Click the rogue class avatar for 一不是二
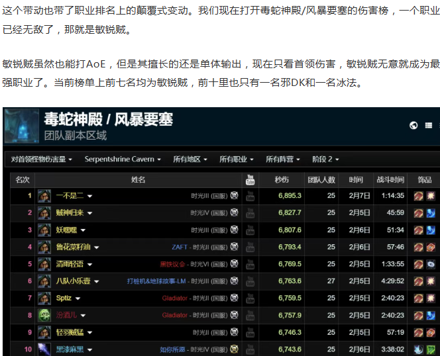 [44, 196]
